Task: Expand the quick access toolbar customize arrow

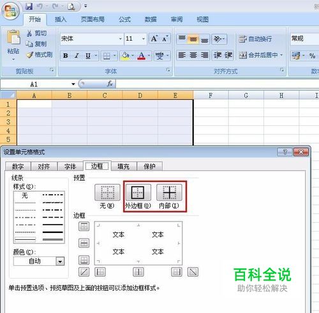Action: click(85, 6)
